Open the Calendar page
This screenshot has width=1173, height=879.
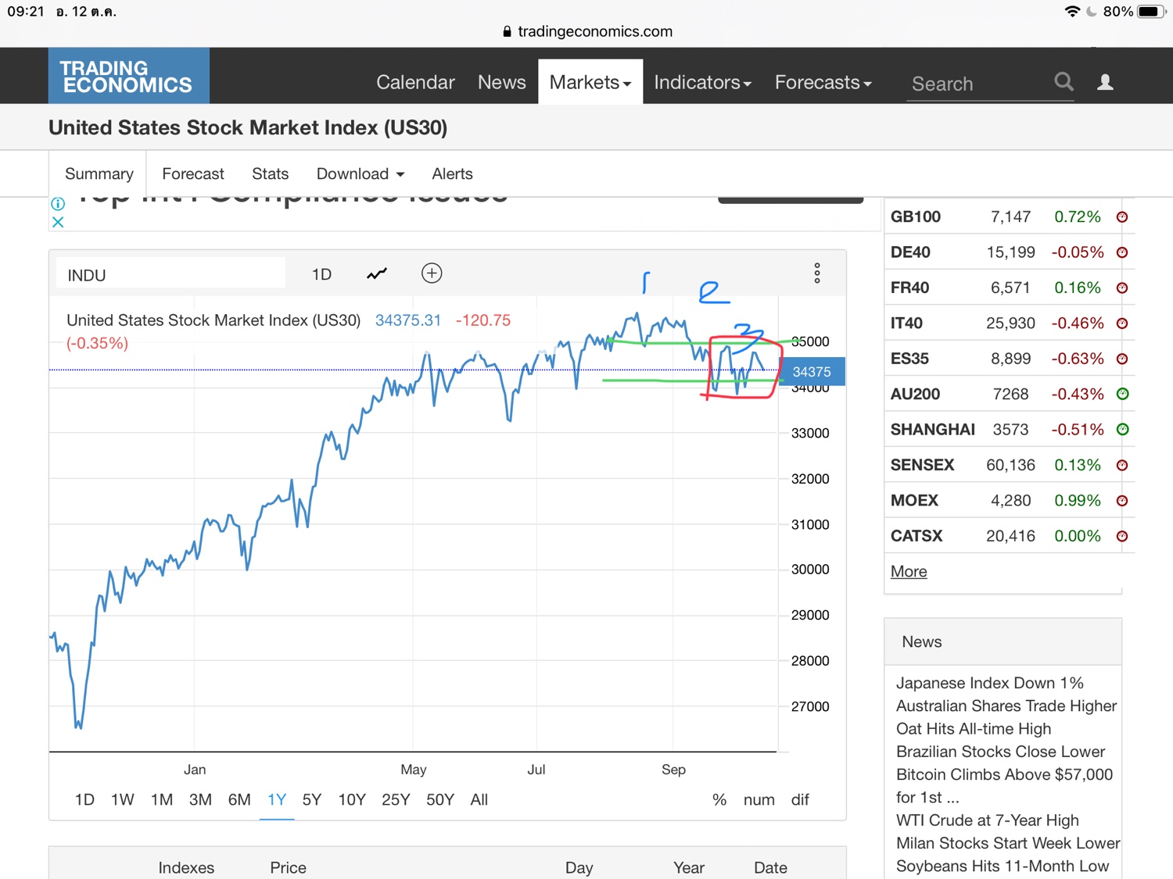415,82
